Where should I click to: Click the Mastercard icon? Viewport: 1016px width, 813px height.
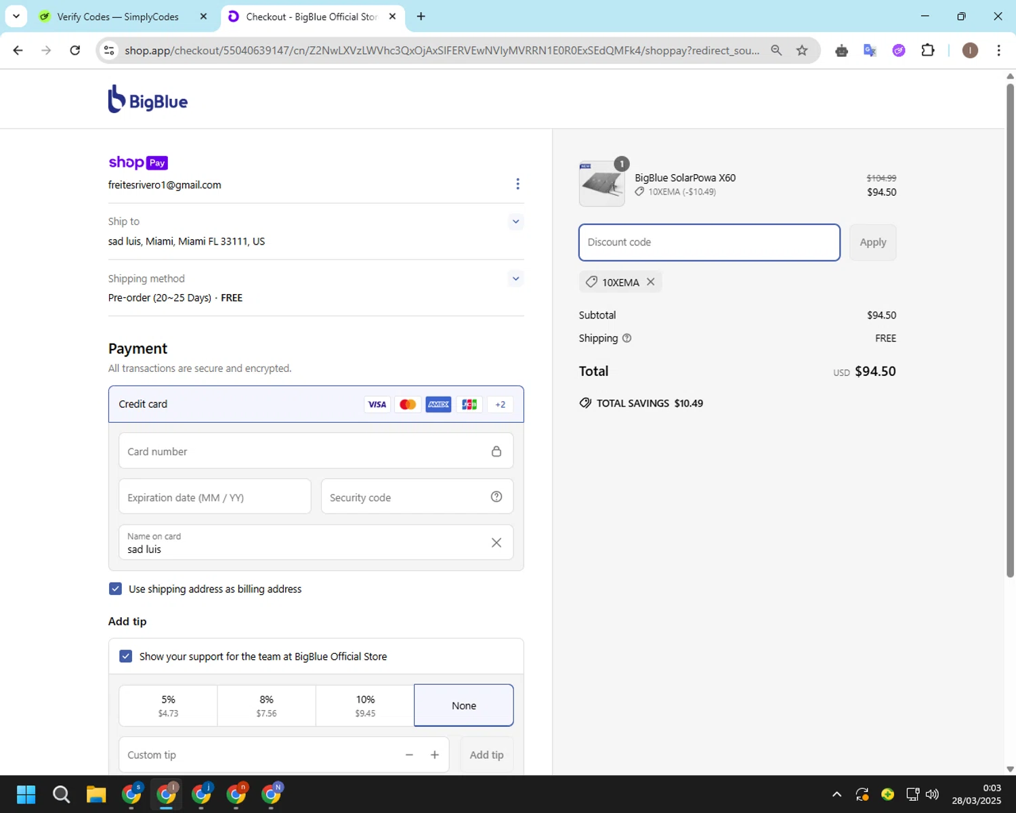coord(408,404)
